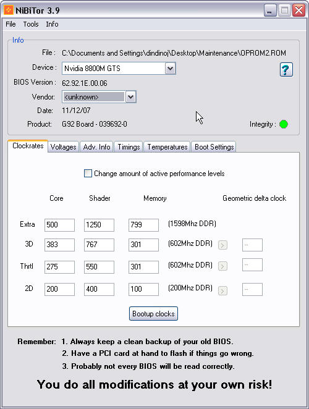The width and height of the screenshot is (309, 409).
Task: Click the Extra Core field showing 500
Action: [59, 225]
